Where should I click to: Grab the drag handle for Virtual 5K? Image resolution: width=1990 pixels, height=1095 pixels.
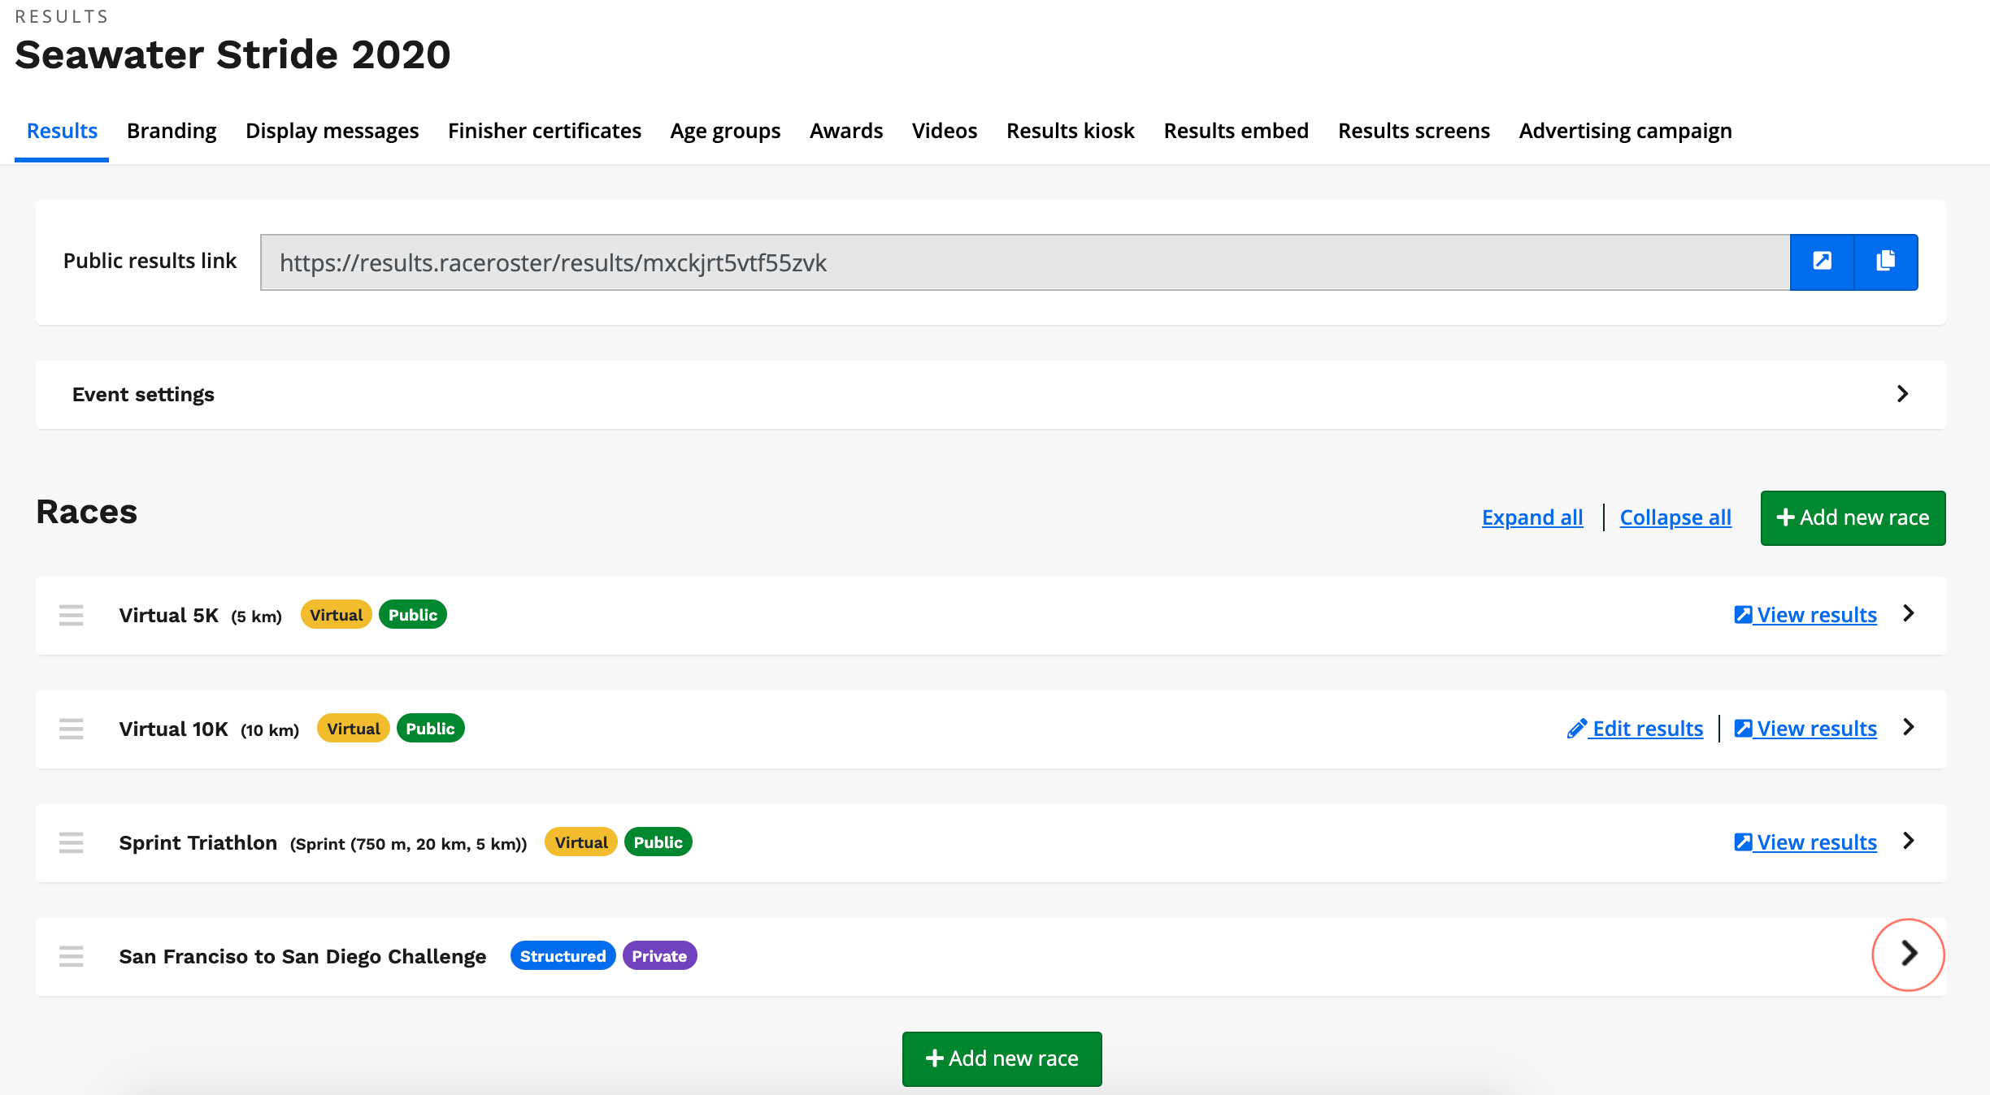[x=72, y=615]
